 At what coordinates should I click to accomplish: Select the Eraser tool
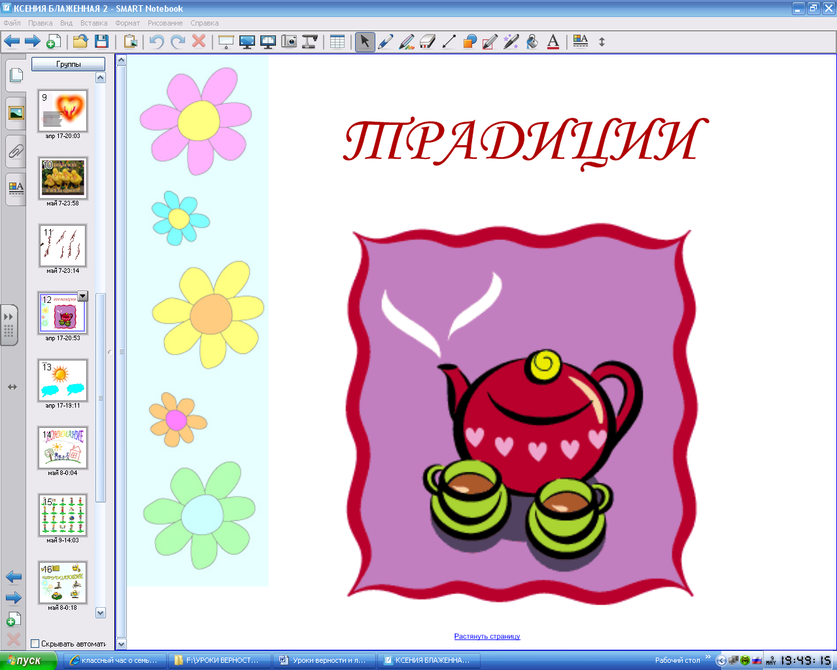428,41
